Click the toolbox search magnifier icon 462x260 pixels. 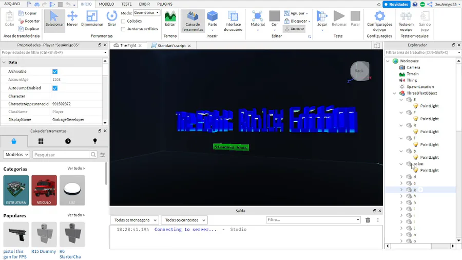[x=93, y=155]
